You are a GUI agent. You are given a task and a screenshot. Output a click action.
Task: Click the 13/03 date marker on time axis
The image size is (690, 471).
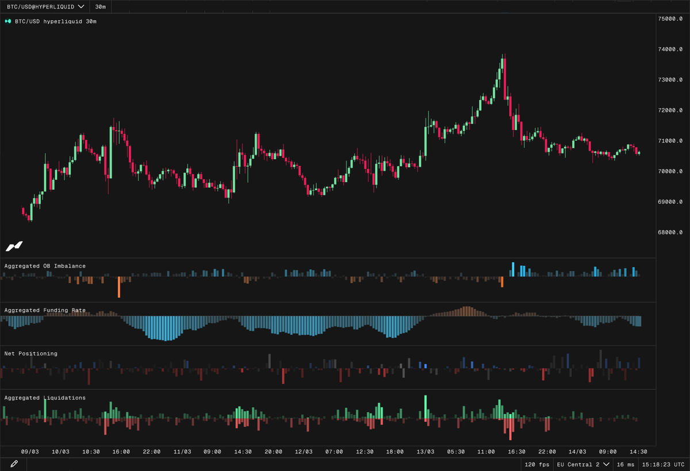[x=425, y=451]
